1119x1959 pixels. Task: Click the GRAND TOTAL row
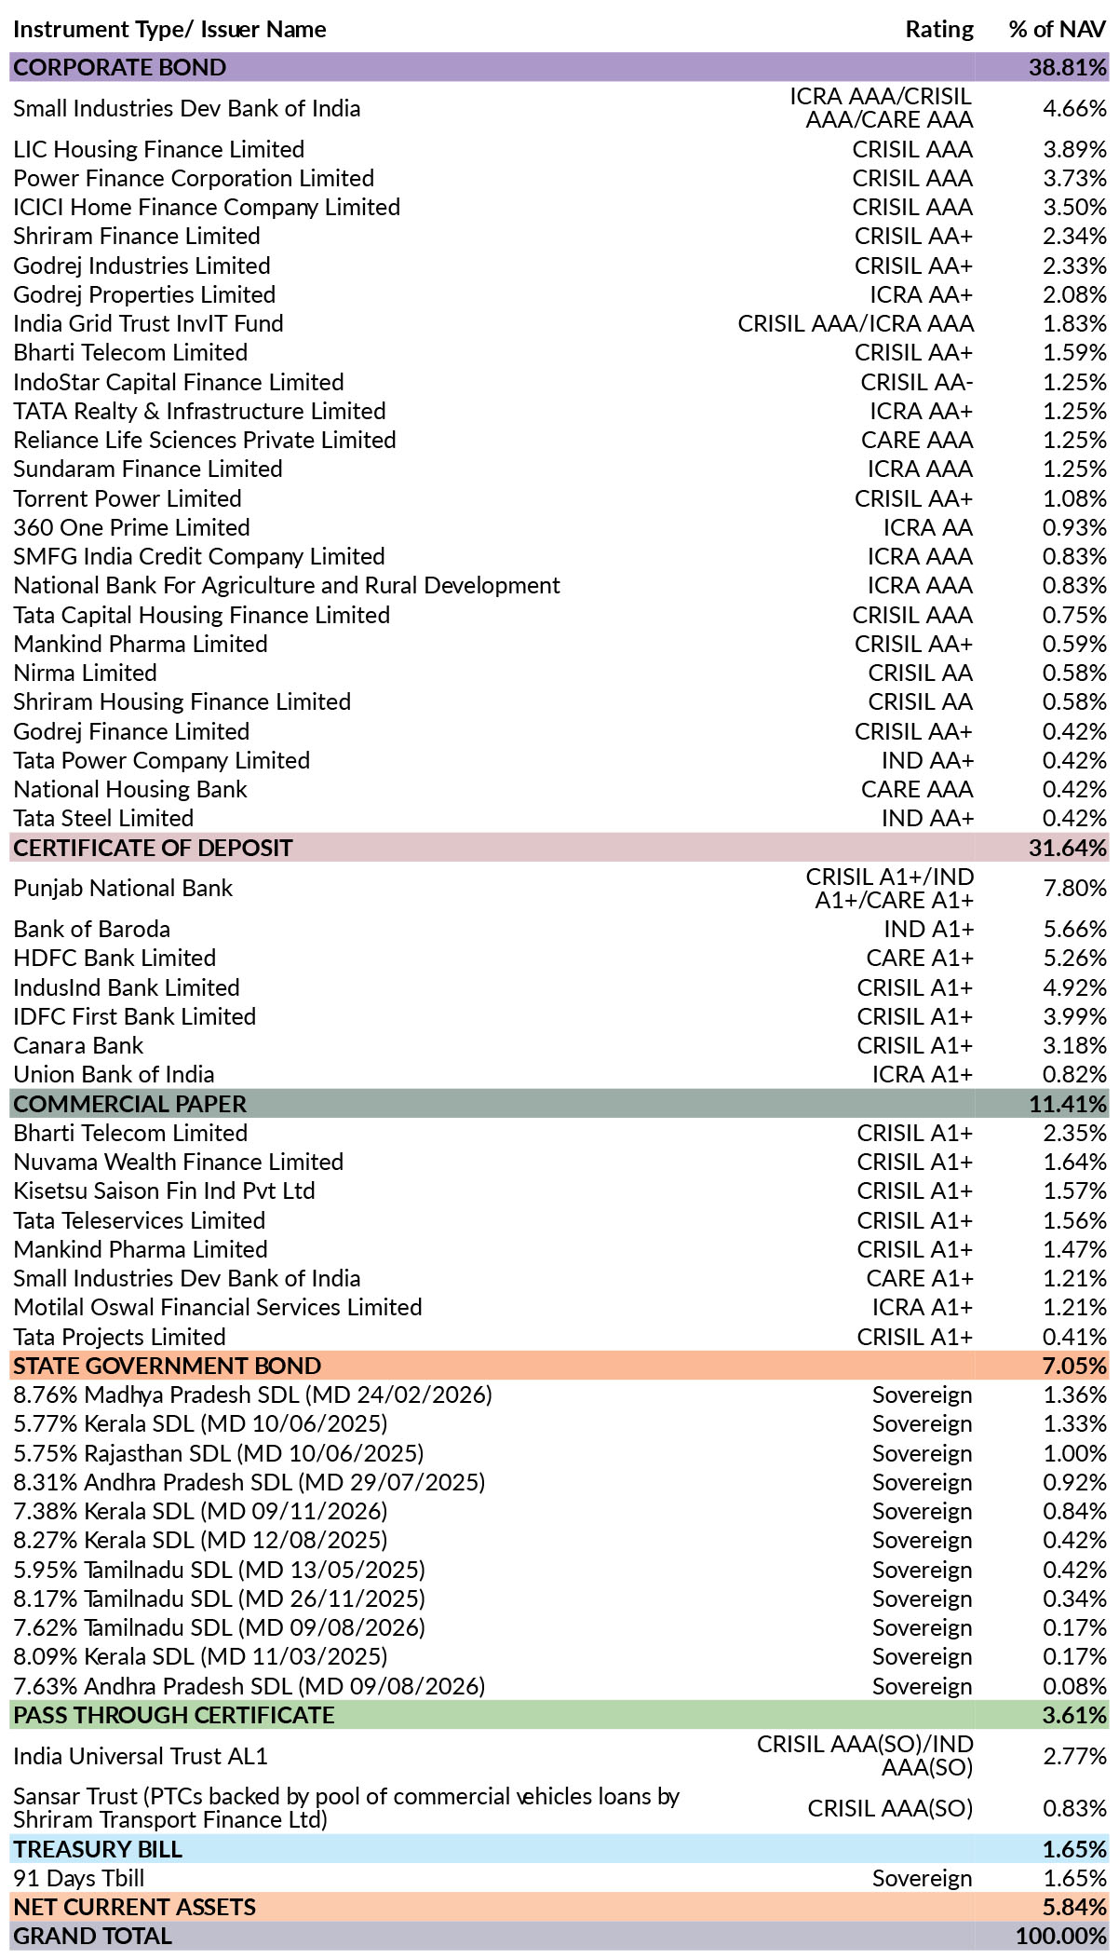[559, 1936]
